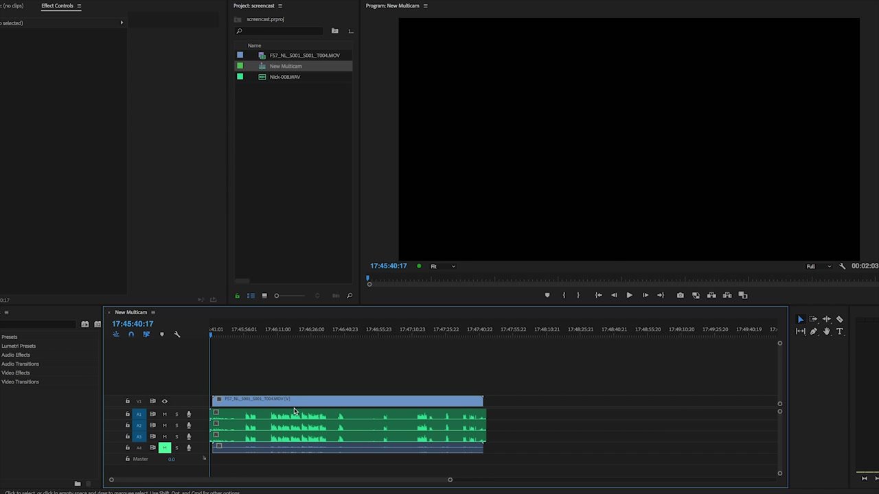Select the Hand tool
This screenshot has width=879, height=494.
click(x=826, y=331)
